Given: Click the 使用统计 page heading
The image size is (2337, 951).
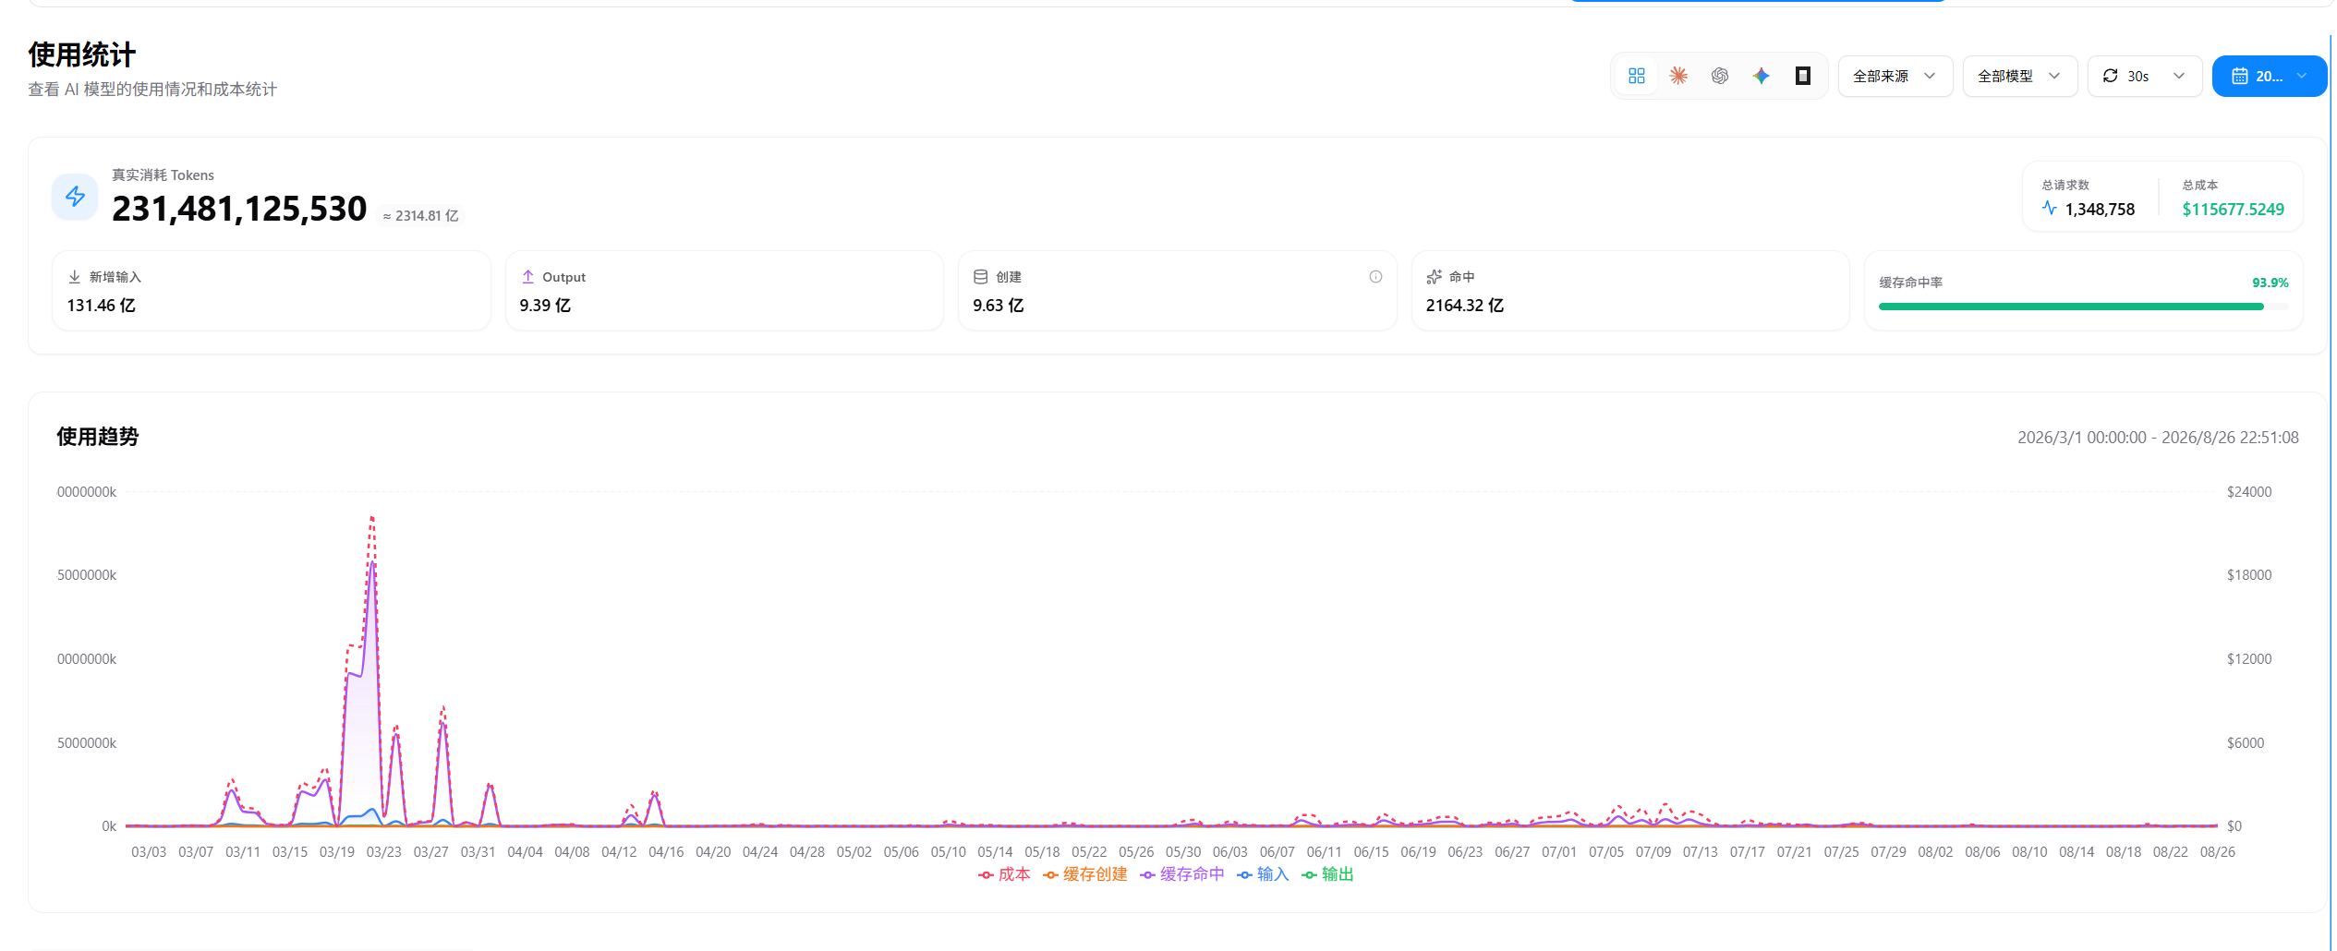Looking at the screenshot, I should pyautogui.click(x=82, y=54).
